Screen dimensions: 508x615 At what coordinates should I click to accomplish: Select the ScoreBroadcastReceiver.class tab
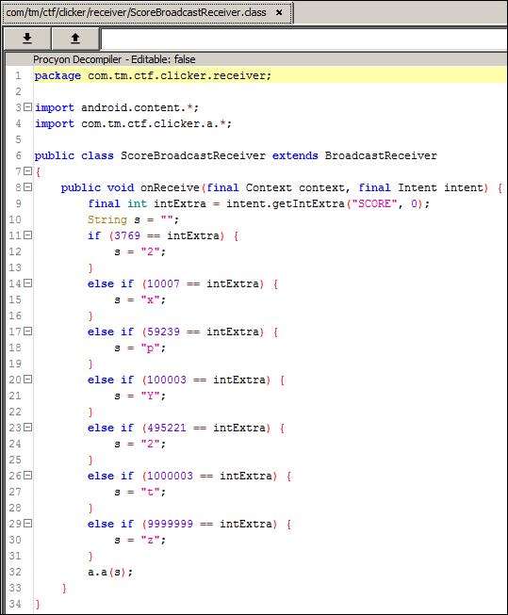[137, 12]
